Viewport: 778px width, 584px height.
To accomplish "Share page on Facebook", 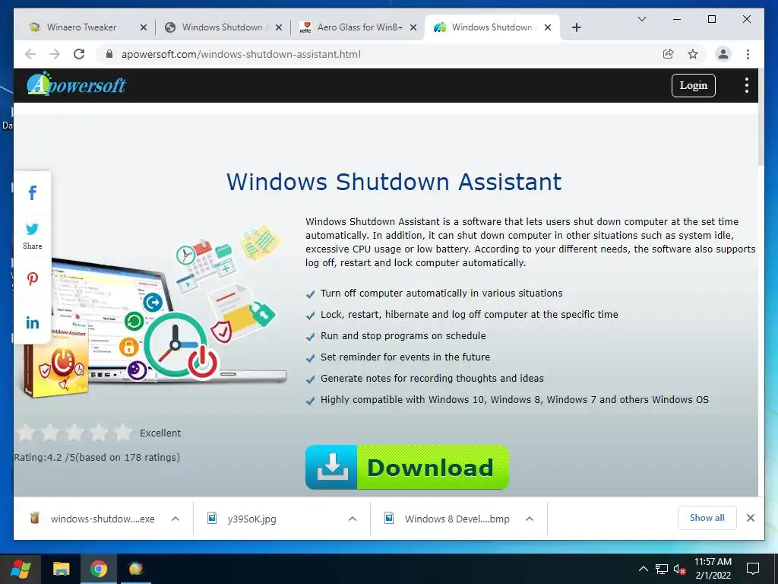I will (32, 192).
